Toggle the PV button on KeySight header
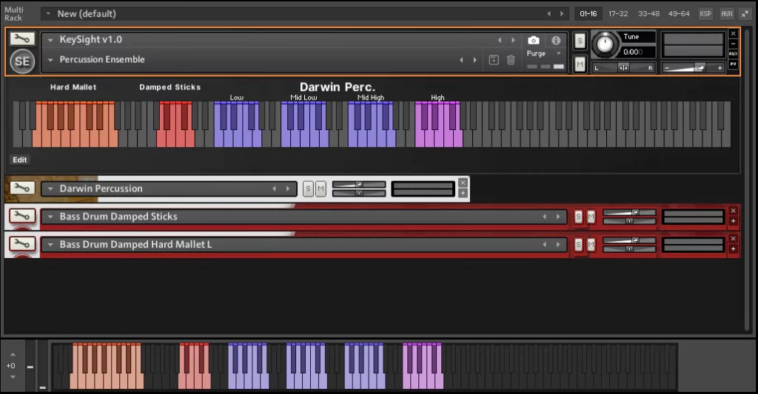 (733, 64)
